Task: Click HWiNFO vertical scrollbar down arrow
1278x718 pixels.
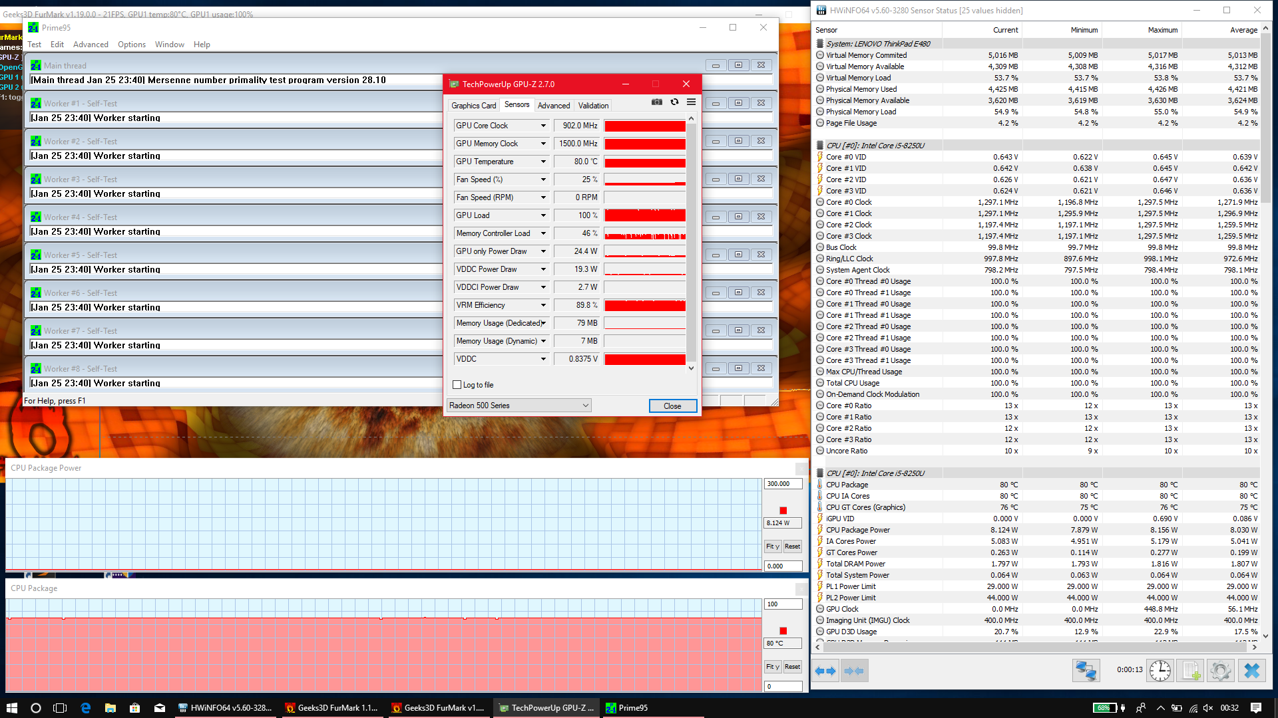Action: (x=1265, y=636)
